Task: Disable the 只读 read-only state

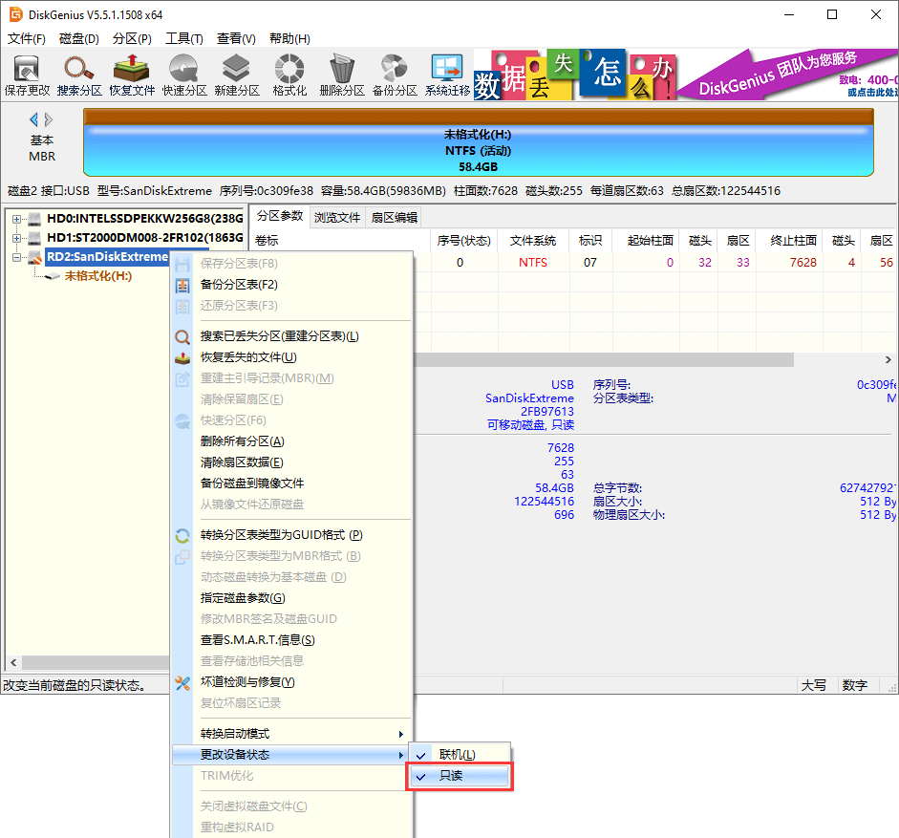Action: [459, 776]
